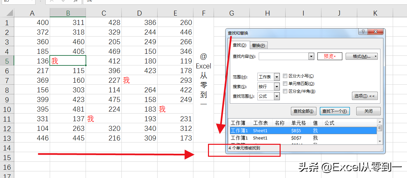This screenshot has height=178, width=407.
Task: Click cell C11 containing red 我
Action: 104,119
